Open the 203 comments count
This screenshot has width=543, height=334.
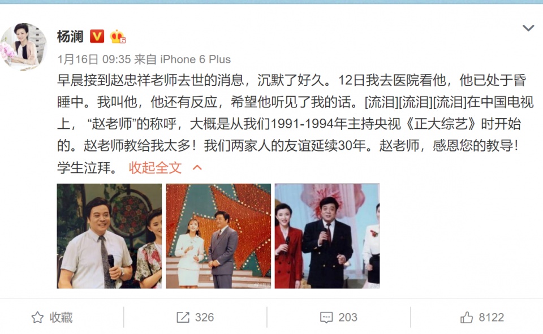[348, 318]
